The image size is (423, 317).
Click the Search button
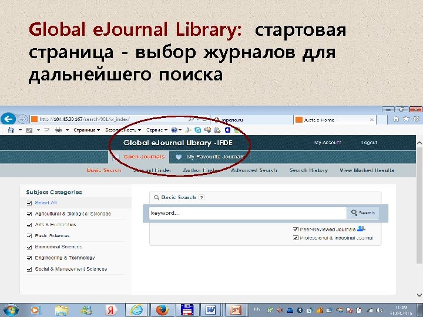click(x=363, y=213)
